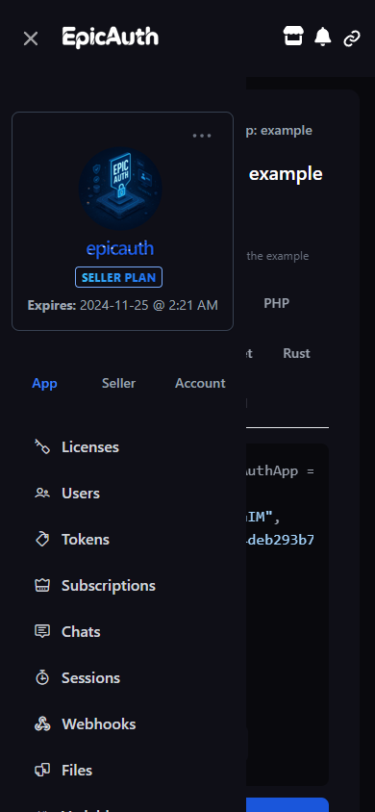Open notifications bell icon

[x=323, y=37]
